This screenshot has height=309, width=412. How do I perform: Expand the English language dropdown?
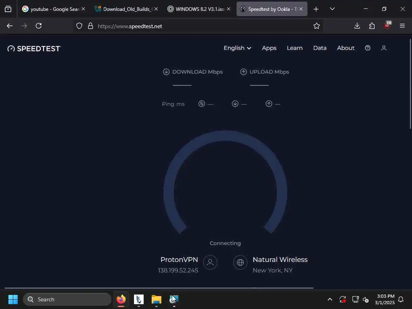click(237, 48)
